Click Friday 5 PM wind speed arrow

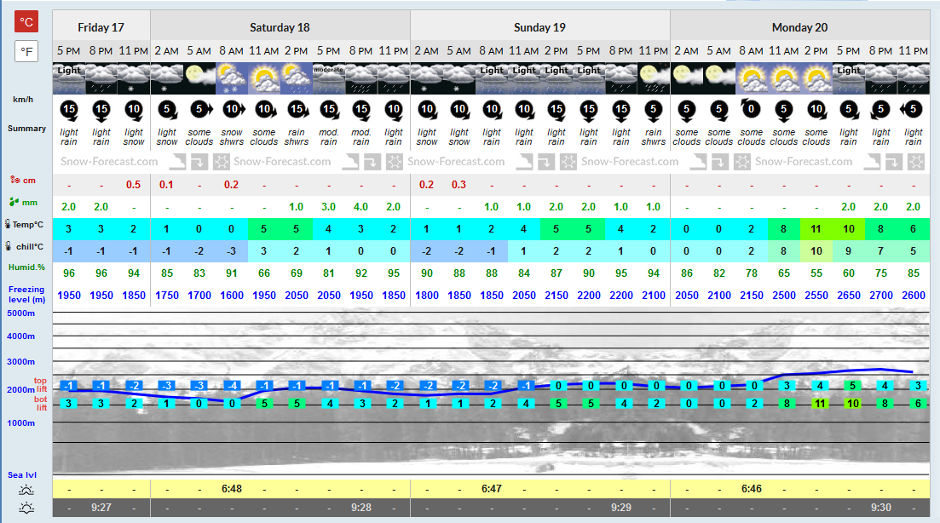tap(69, 110)
